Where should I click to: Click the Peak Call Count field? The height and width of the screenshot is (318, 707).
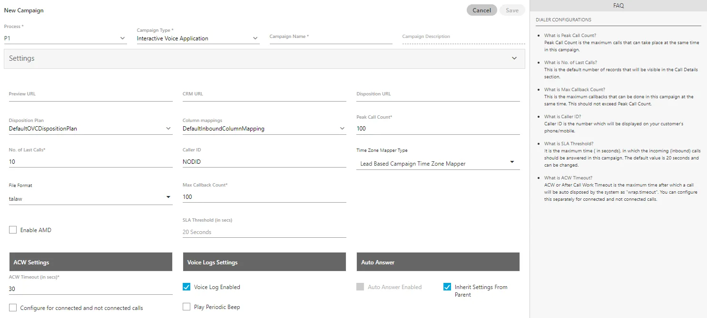pos(438,128)
